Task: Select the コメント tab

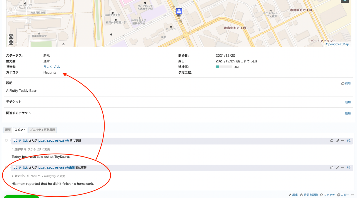Action: click(x=20, y=130)
